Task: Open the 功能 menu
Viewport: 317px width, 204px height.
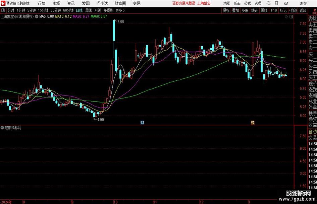Action: point(227,3)
